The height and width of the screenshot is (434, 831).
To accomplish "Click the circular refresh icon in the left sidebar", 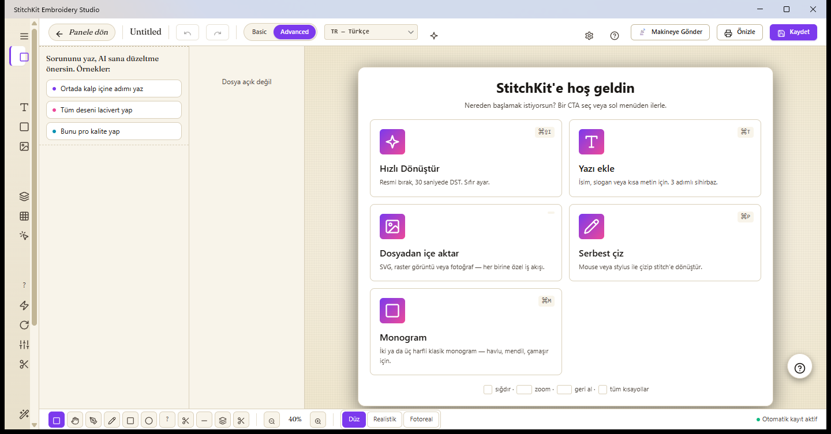I will pyautogui.click(x=24, y=325).
